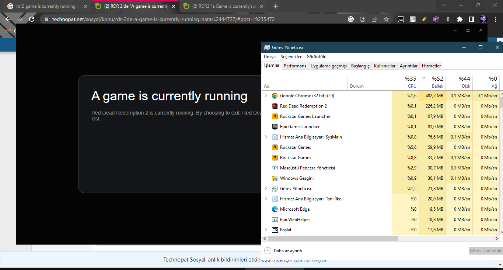The width and height of the screenshot is (503, 270).
Task: Open the pencil extension in Chrome toolbar
Action: click(x=425, y=19)
